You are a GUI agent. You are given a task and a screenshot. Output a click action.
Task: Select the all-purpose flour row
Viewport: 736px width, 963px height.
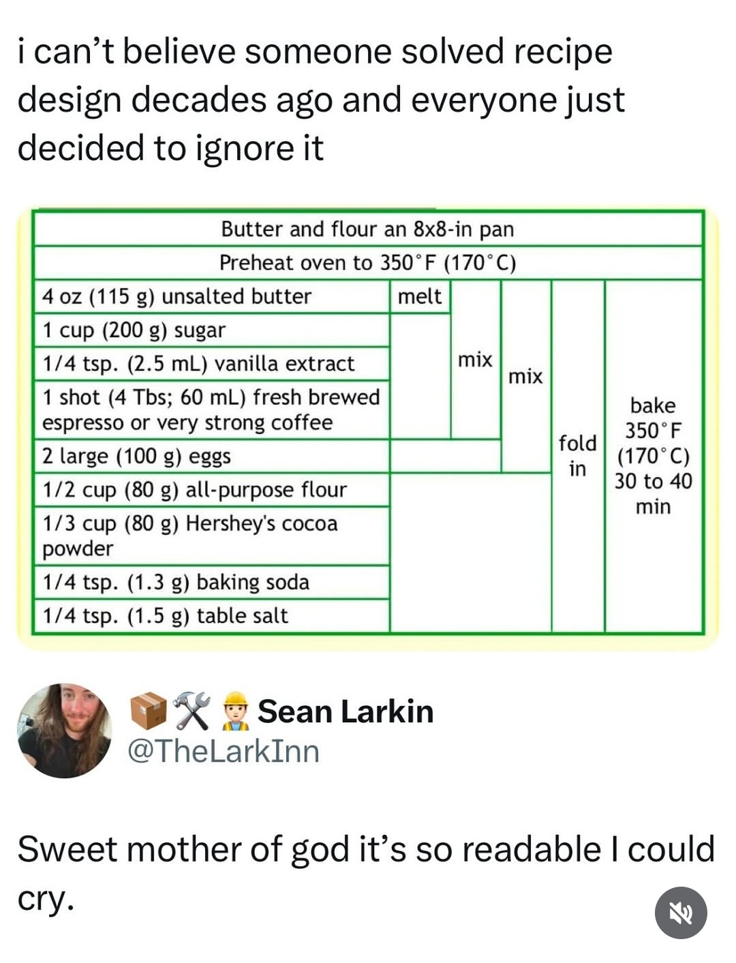pos(211,489)
